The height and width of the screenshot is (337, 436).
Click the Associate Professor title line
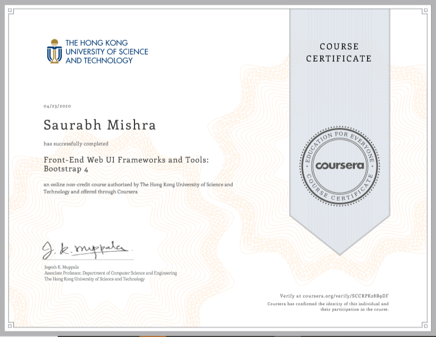tap(111, 273)
